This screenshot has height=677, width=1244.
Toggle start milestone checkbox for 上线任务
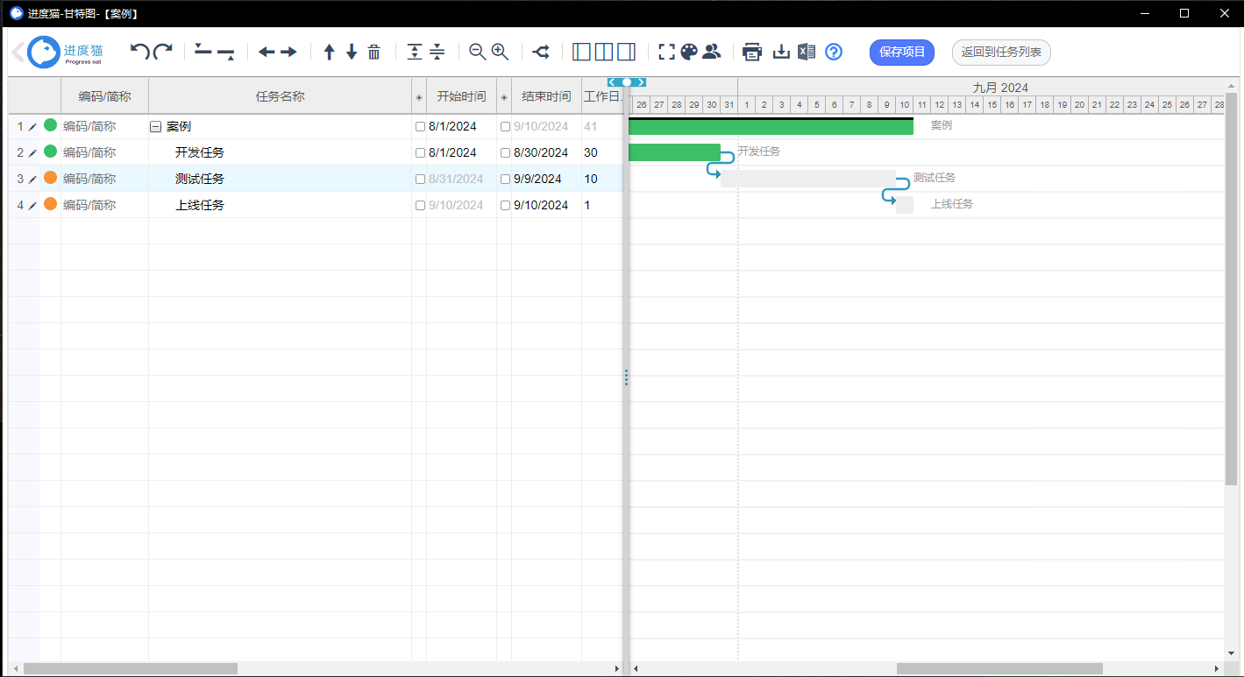click(420, 206)
